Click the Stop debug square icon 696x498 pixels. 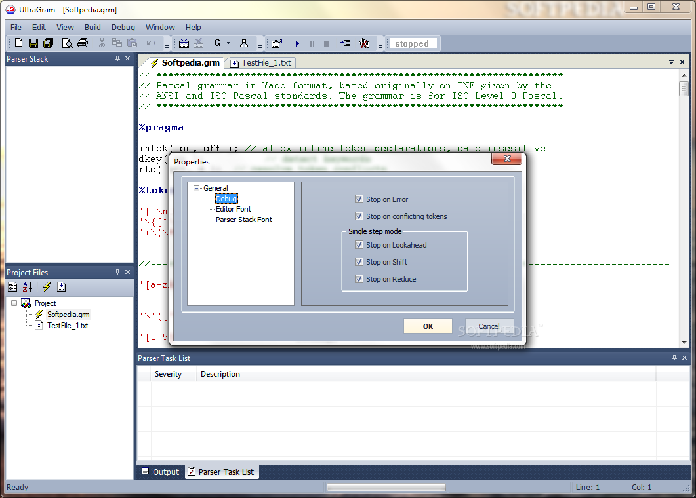(327, 43)
